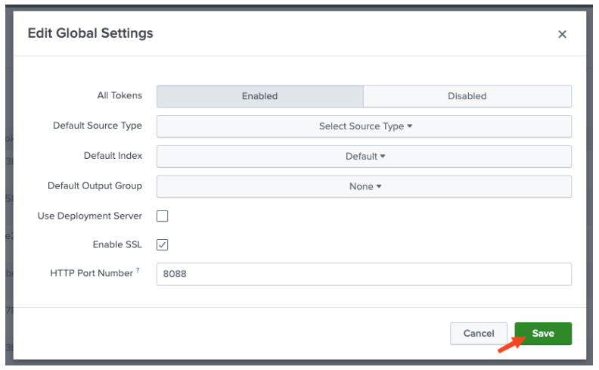The width and height of the screenshot is (599, 370).
Task: Click the Use Deployment Server label text
Action: pyautogui.click(x=89, y=216)
